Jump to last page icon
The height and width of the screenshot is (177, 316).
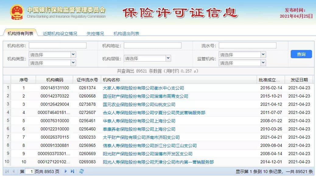click(72, 171)
